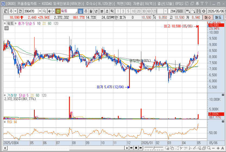Select interval preset 10
Image resolution: width=226 pixels, height=152 pixels.
(133, 11)
